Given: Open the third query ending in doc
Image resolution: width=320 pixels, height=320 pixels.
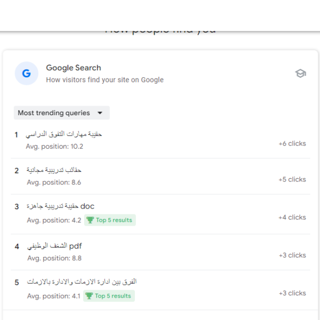Looking at the screenshot, I should [x=161, y=214].
